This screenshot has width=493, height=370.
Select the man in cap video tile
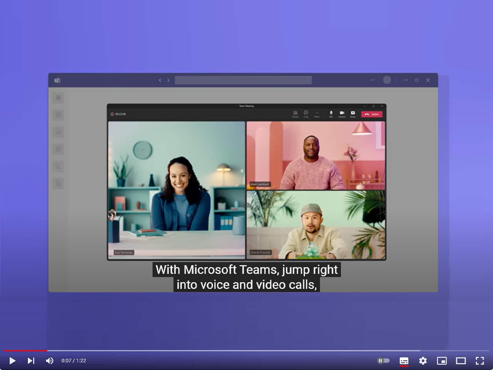(x=316, y=225)
